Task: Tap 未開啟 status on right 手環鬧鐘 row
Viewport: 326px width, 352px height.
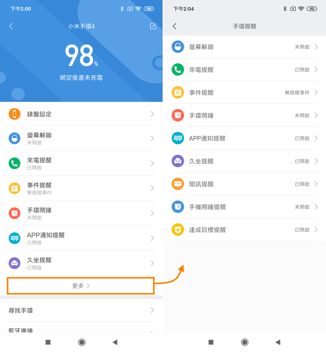Action: click(302, 116)
